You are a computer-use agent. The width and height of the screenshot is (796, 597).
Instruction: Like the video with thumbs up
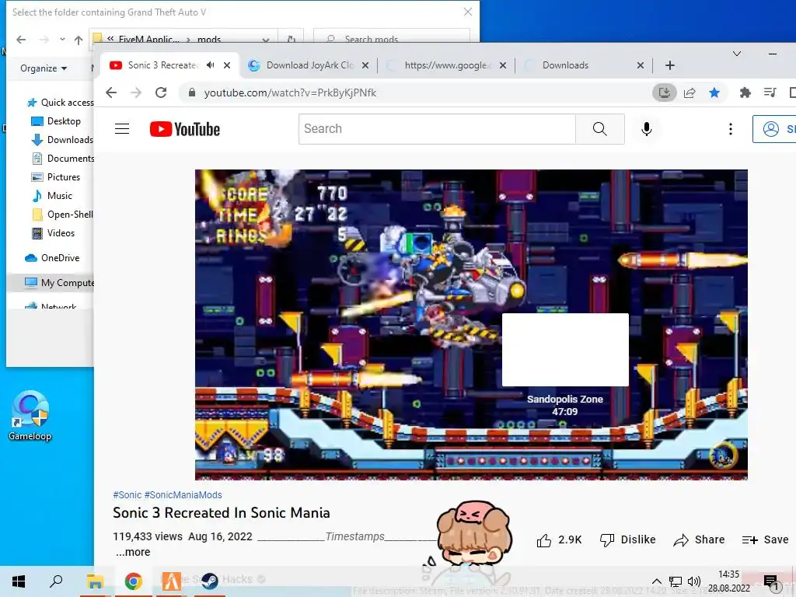pos(559,539)
